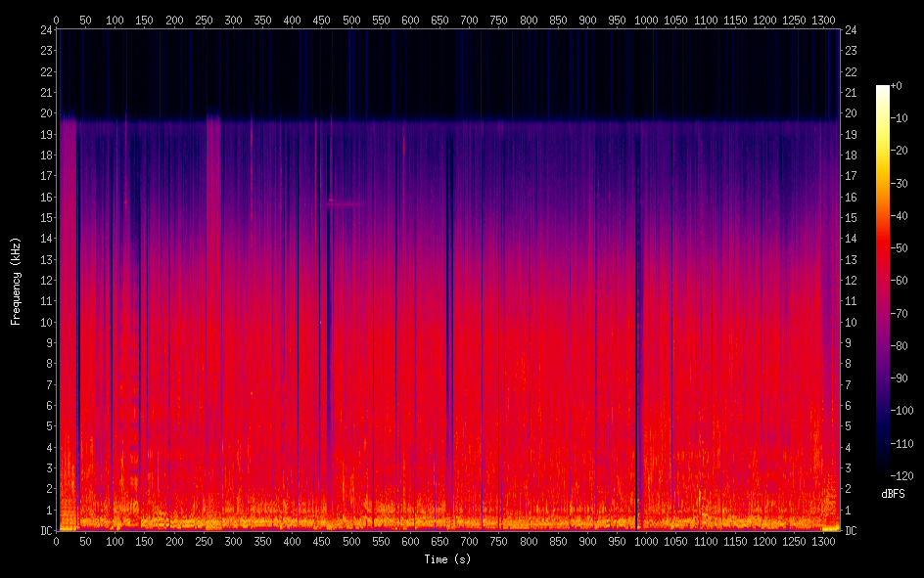The image size is (924, 578).
Task: Select the 24 kHz label on the right axis
Action: pyautogui.click(x=851, y=29)
